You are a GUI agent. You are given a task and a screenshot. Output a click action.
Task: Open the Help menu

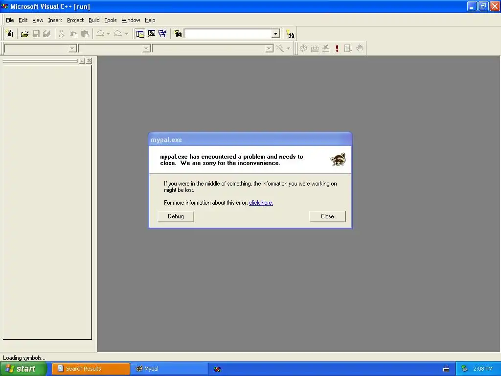[x=150, y=20]
